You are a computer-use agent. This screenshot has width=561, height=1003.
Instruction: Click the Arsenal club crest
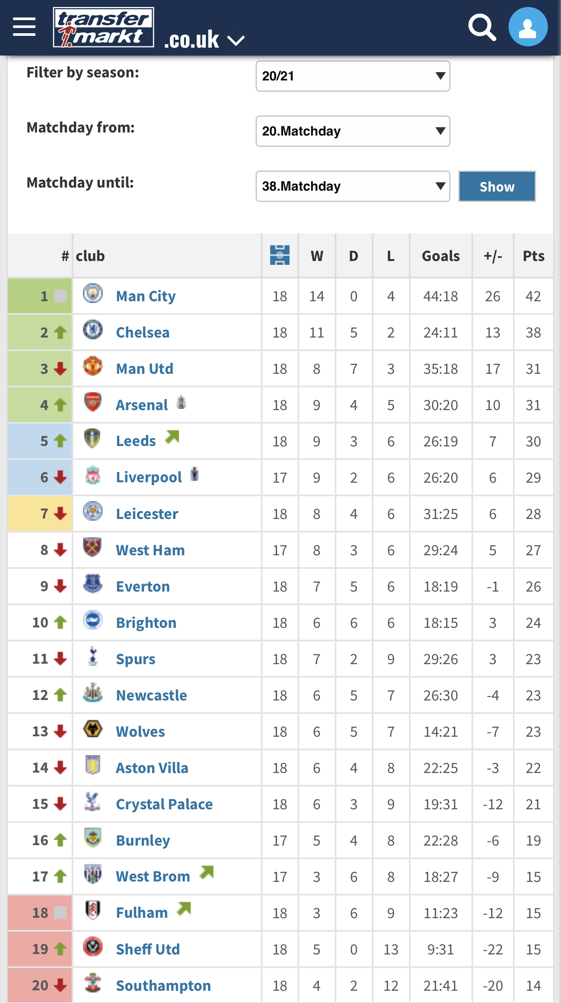coord(93,402)
